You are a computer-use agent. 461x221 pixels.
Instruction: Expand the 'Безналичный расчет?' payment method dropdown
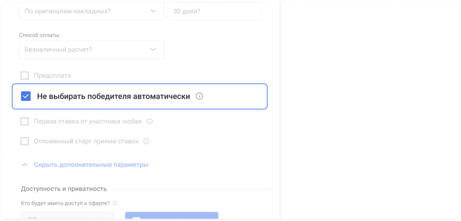[x=91, y=50]
